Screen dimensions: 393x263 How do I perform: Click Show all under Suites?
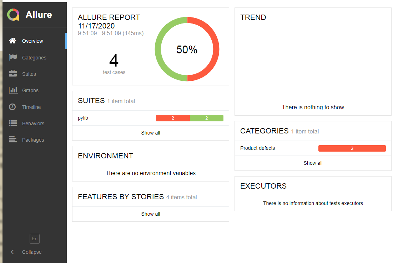150,133
